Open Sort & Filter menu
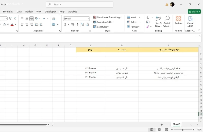 158,22
